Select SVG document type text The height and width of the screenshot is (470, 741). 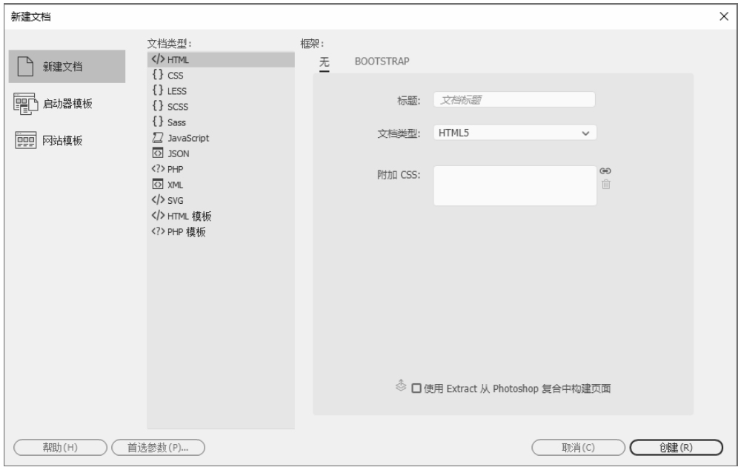(176, 200)
